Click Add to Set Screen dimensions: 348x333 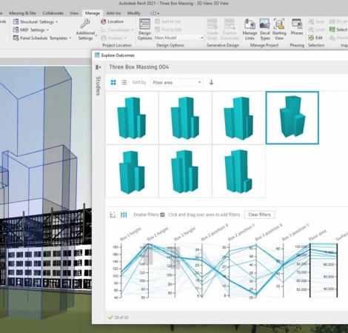click(167, 21)
